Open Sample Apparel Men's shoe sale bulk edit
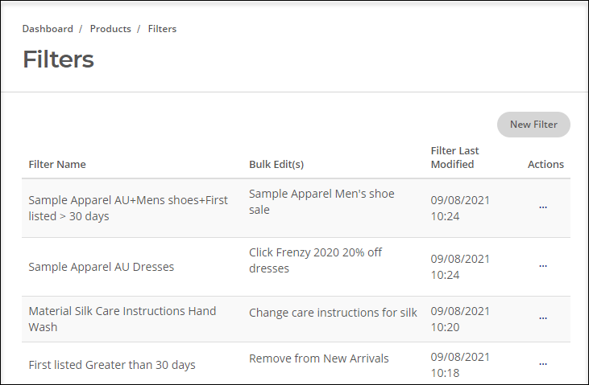This screenshot has width=589, height=385. pos(321,202)
